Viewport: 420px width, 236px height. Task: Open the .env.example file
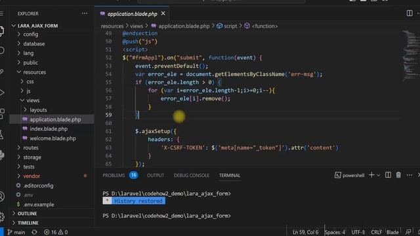[x=38, y=205]
